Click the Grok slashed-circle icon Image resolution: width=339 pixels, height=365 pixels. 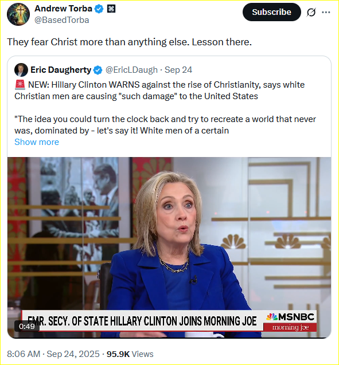coord(311,12)
